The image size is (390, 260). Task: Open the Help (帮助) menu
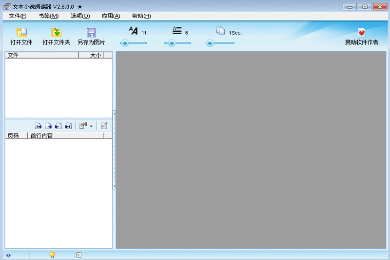(141, 16)
